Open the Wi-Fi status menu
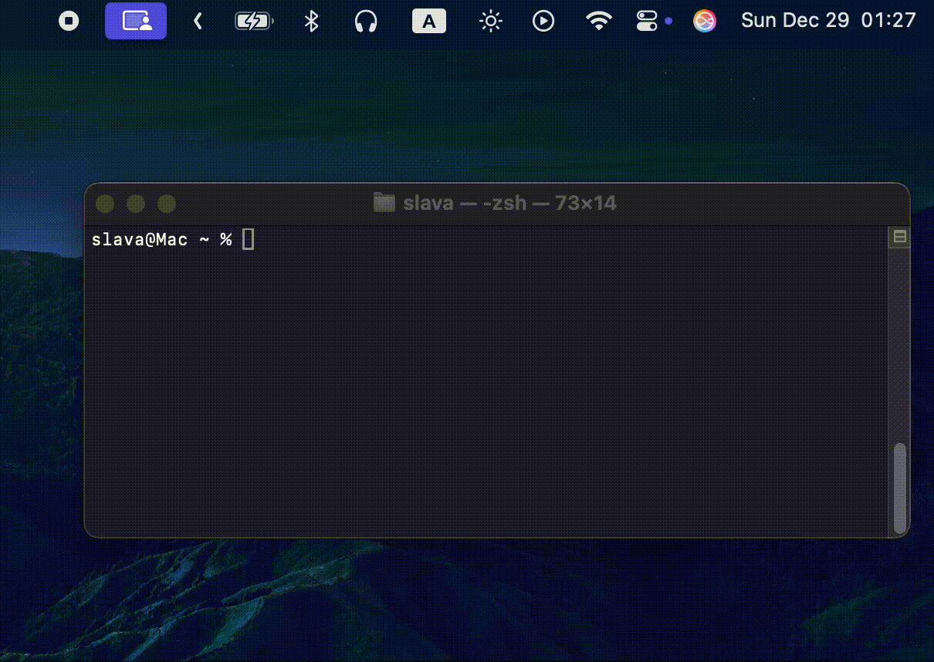Viewport: 934px width, 662px height. (x=598, y=21)
